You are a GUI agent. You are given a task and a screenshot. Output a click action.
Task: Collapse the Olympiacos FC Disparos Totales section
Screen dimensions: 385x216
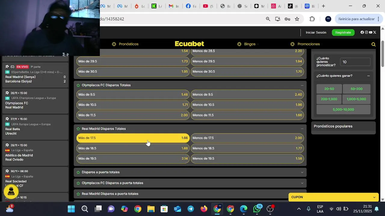pyautogui.click(x=302, y=85)
